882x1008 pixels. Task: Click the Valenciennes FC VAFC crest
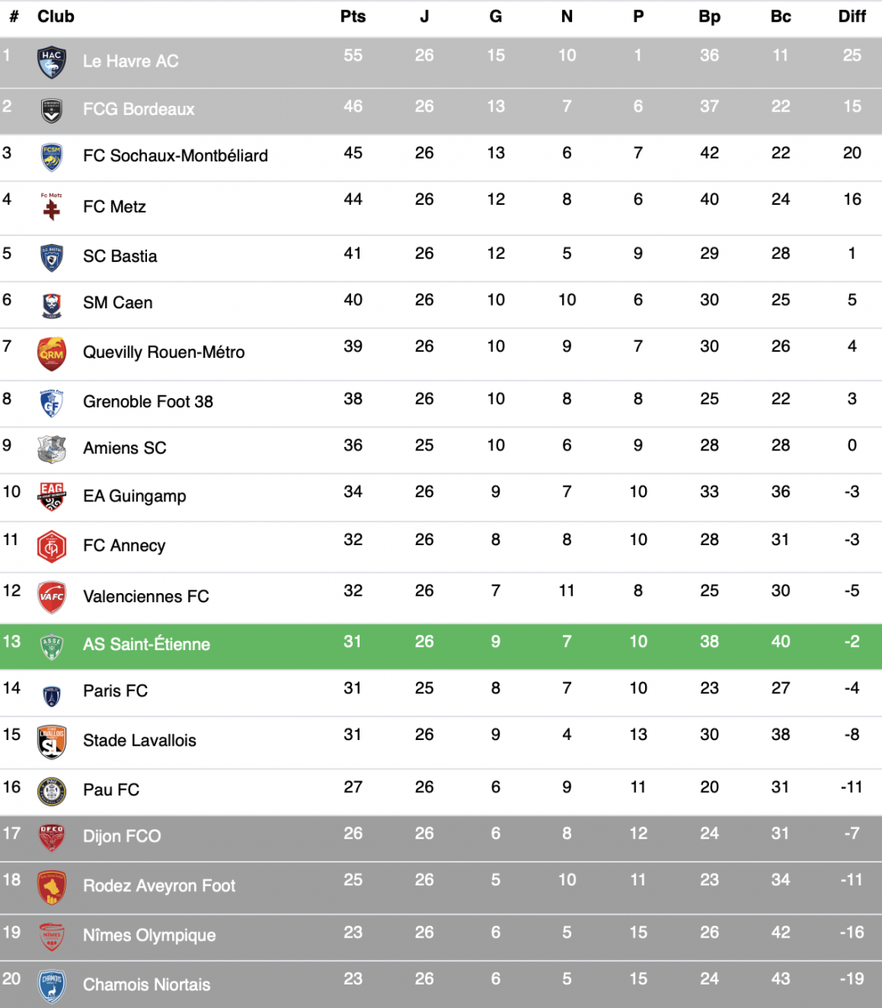pos(51,597)
